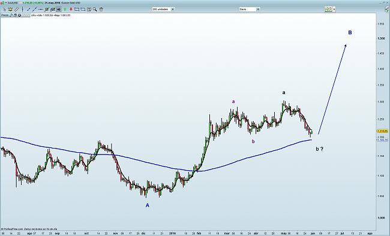390x236 pixels.
Task: Click the highlighted active drawing tool
Action: coord(59,10)
